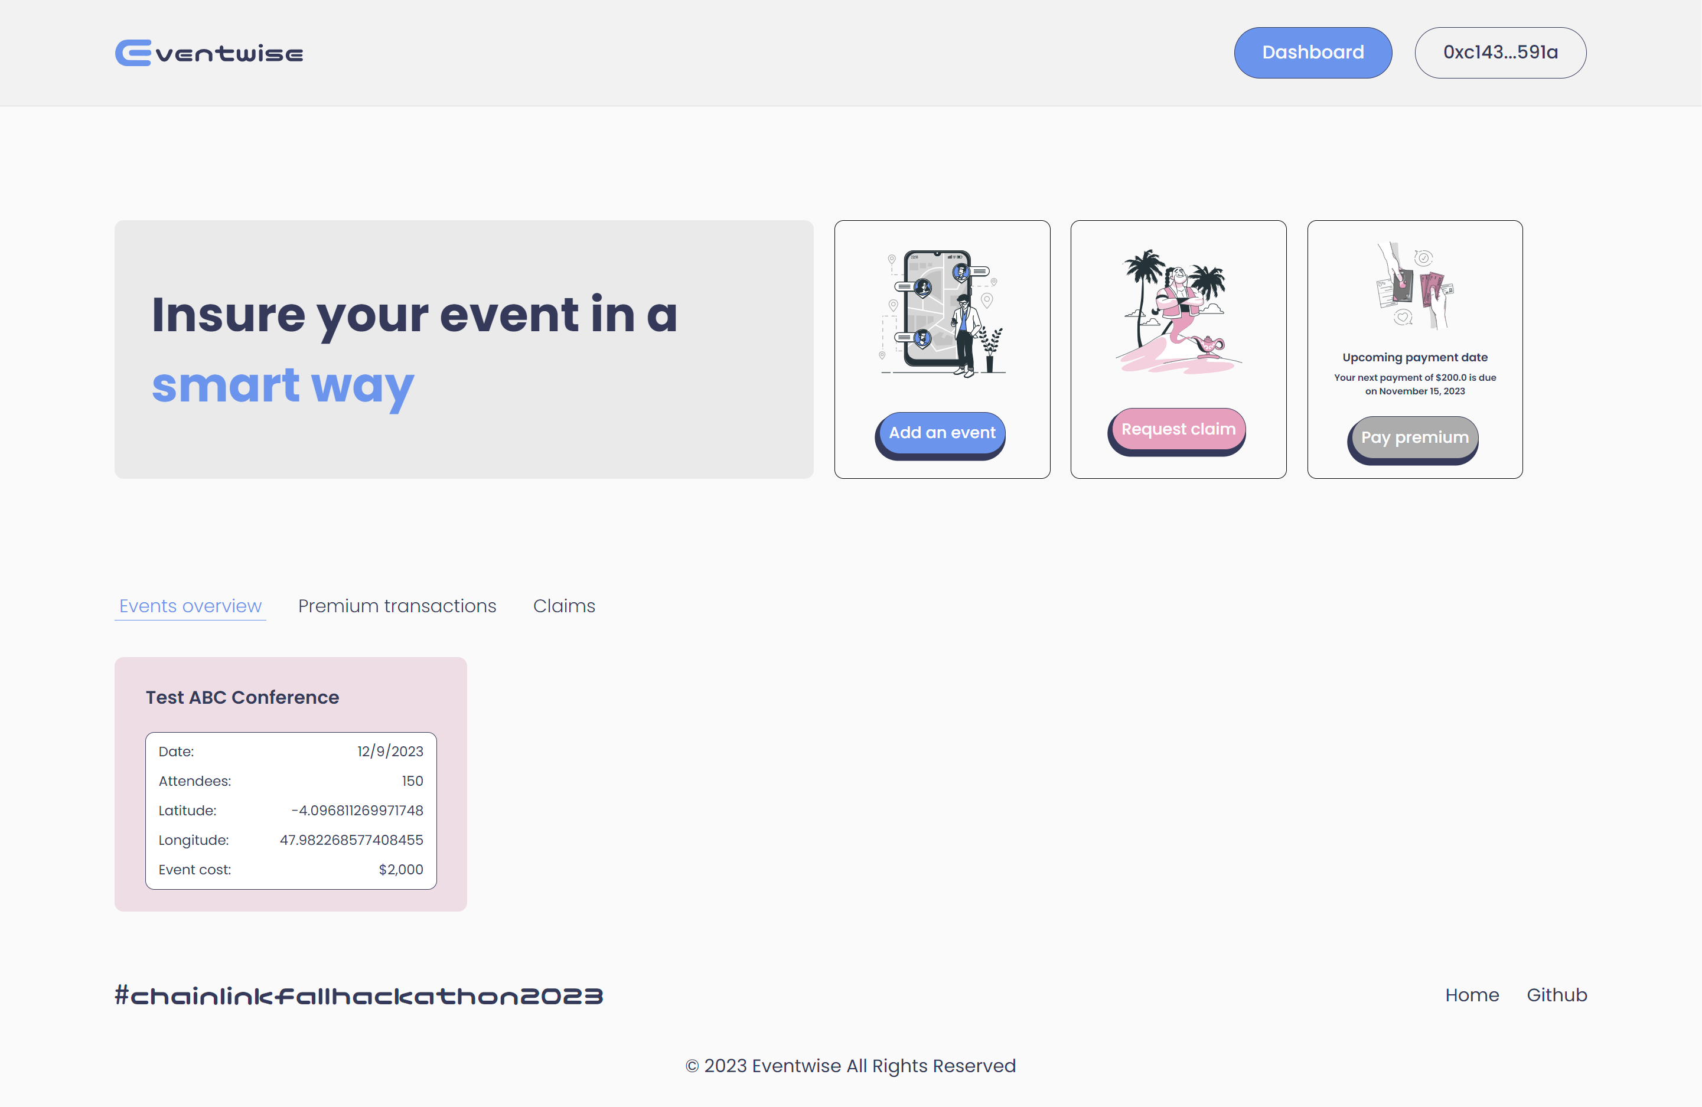The height and width of the screenshot is (1107, 1702).
Task: Click the genie palm tree illustration
Action: click(1178, 311)
